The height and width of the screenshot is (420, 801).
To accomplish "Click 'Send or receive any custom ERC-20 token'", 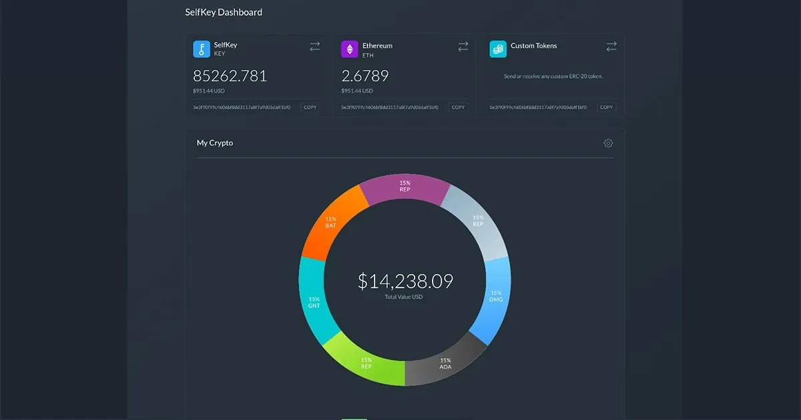I will 553,77.
